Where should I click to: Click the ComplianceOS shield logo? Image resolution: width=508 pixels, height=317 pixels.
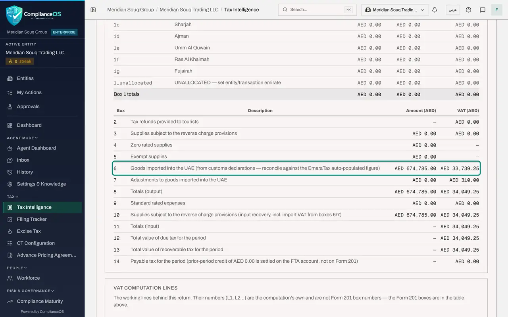(x=14, y=15)
